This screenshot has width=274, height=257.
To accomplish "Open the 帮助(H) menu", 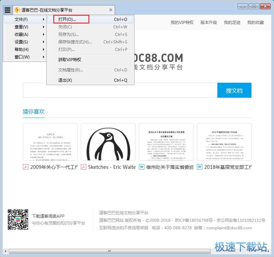I will pyautogui.click(x=21, y=50).
